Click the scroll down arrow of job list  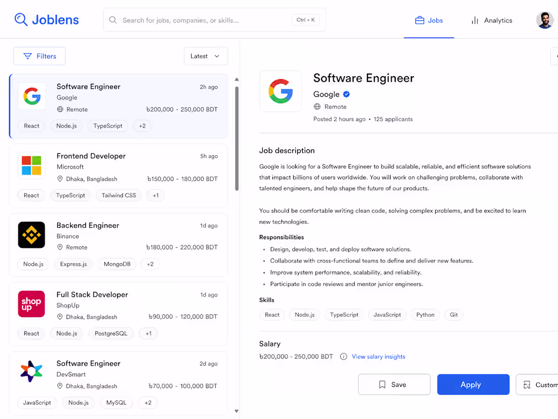coord(237,411)
